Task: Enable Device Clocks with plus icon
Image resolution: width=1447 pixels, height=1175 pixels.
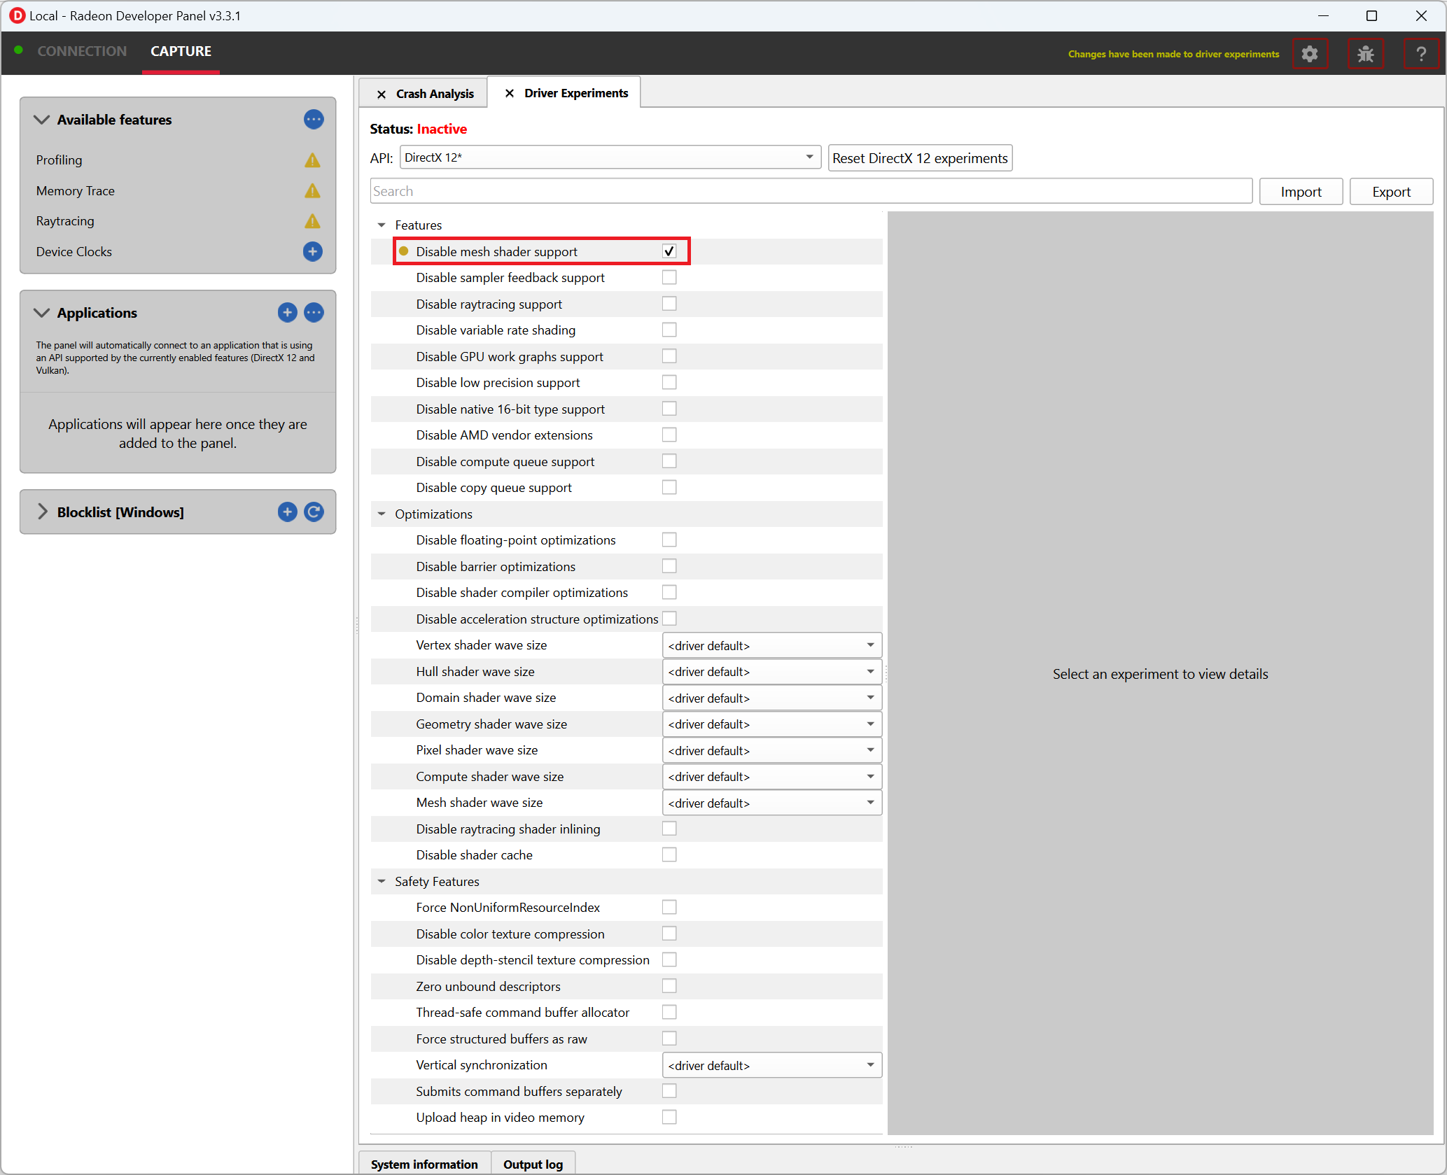Action: pos(312,251)
